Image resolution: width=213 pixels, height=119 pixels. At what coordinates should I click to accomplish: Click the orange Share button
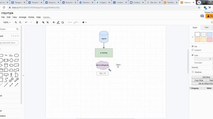pyautogui.click(x=209, y=16)
